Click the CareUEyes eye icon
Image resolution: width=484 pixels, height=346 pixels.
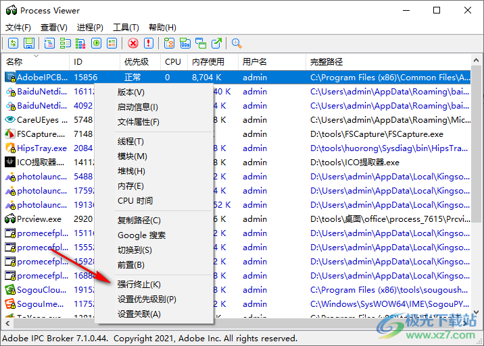[10, 119]
